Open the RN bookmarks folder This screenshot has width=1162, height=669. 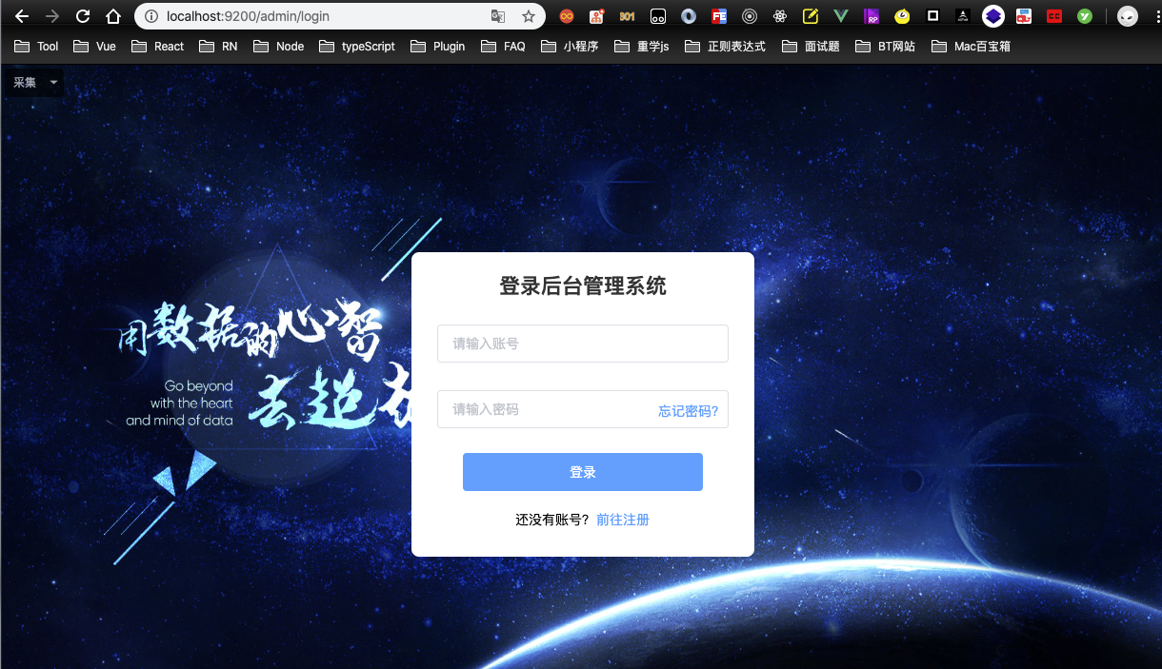click(x=218, y=46)
